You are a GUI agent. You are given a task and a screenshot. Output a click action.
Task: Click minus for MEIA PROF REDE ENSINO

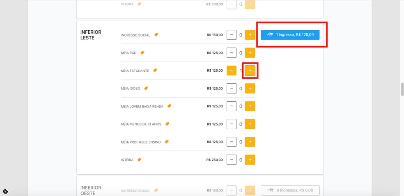coord(232,142)
